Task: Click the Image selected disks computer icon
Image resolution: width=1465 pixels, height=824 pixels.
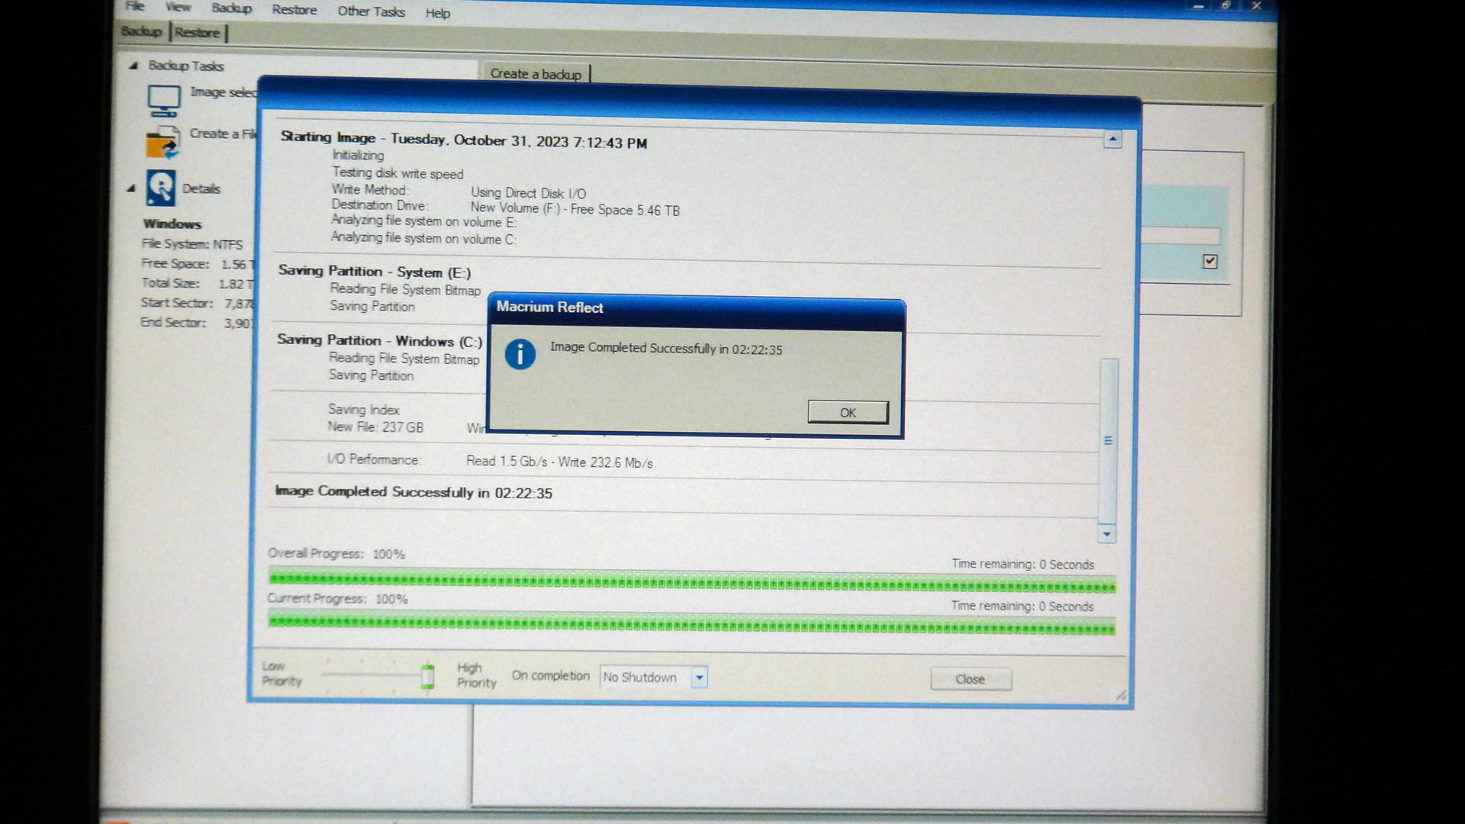Action: pyautogui.click(x=163, y=100)
